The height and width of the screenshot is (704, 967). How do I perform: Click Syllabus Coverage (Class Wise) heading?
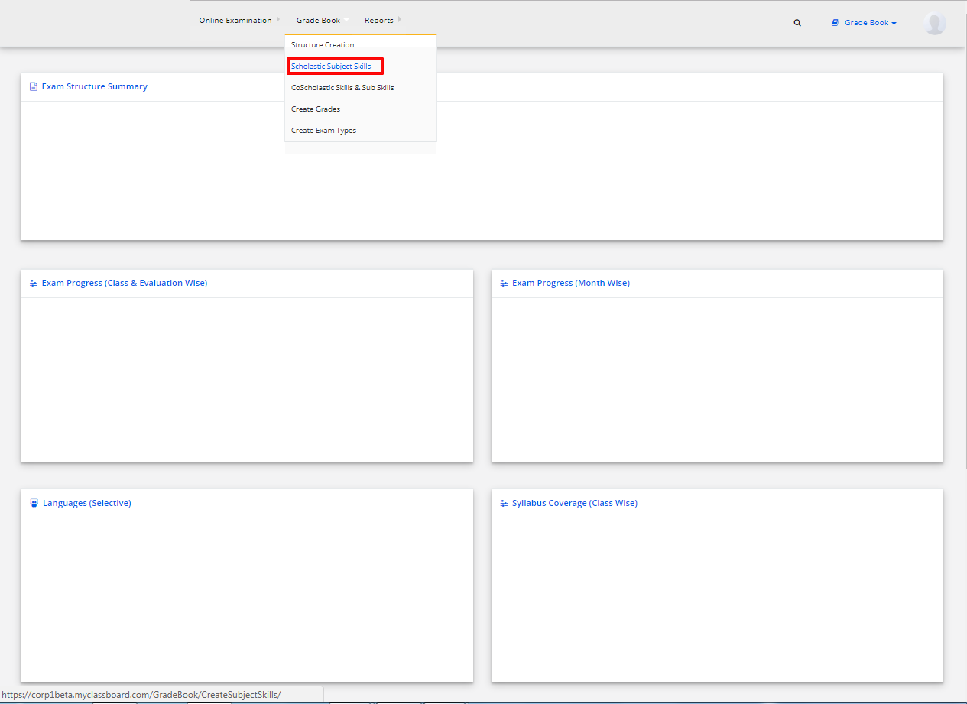[x=575, y=503]
